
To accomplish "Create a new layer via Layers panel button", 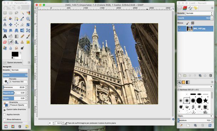I will coord(180,76).
